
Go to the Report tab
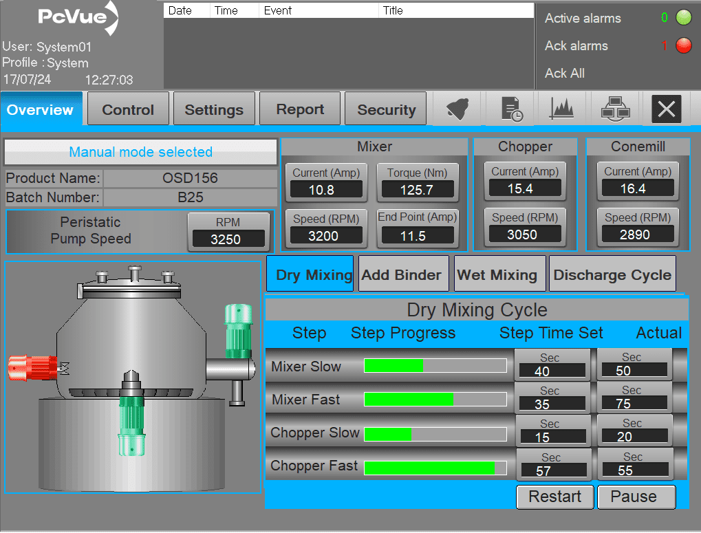tap(300, 110)
